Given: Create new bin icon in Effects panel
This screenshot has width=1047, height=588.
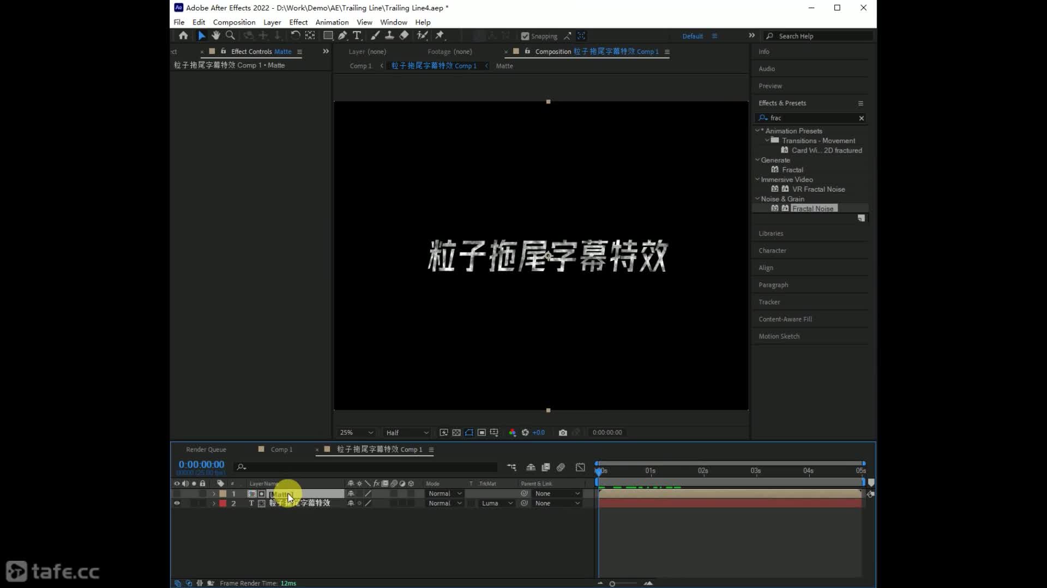Looking at the screenshot, I should (861, 218).
